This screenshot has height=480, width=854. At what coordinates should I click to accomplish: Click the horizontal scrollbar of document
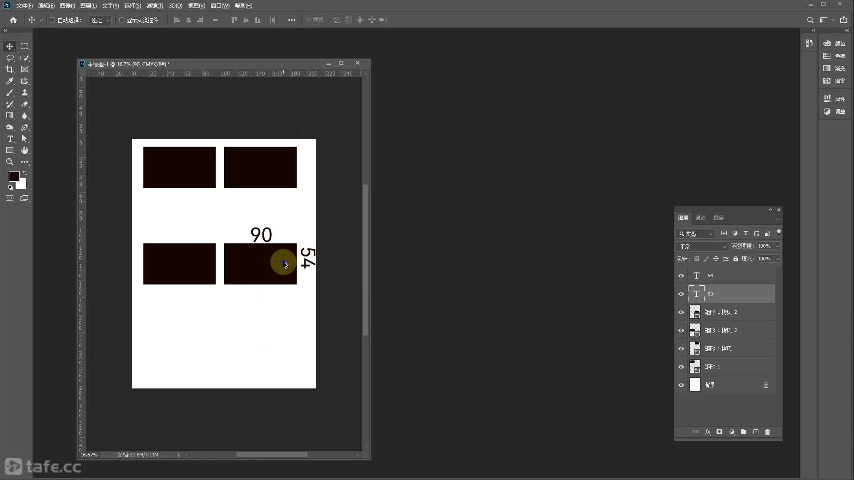pos(271,455)
